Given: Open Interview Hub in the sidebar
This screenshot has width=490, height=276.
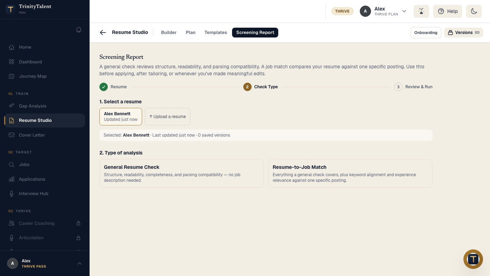Looking at the screenshot, I should click(45, 194).
